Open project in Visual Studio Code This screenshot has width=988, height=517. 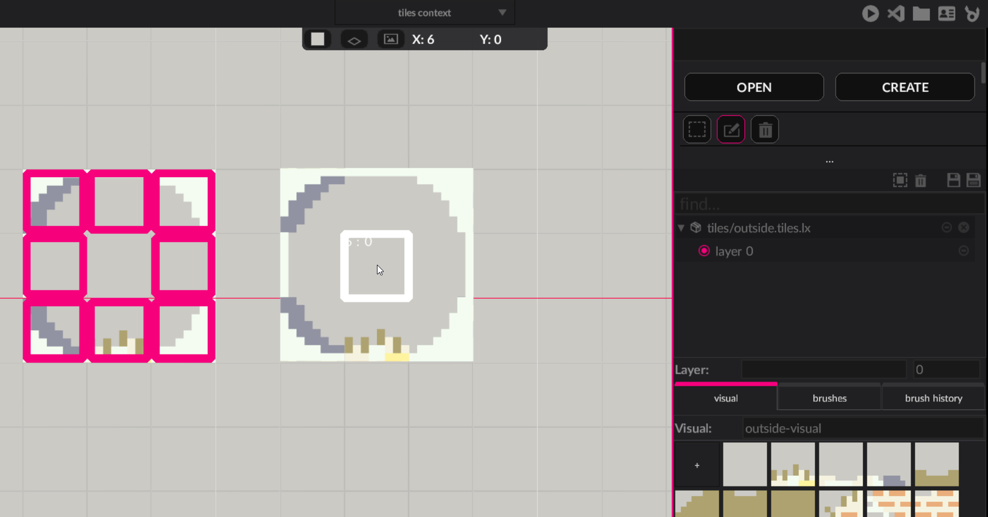click(x=895, y=14)
